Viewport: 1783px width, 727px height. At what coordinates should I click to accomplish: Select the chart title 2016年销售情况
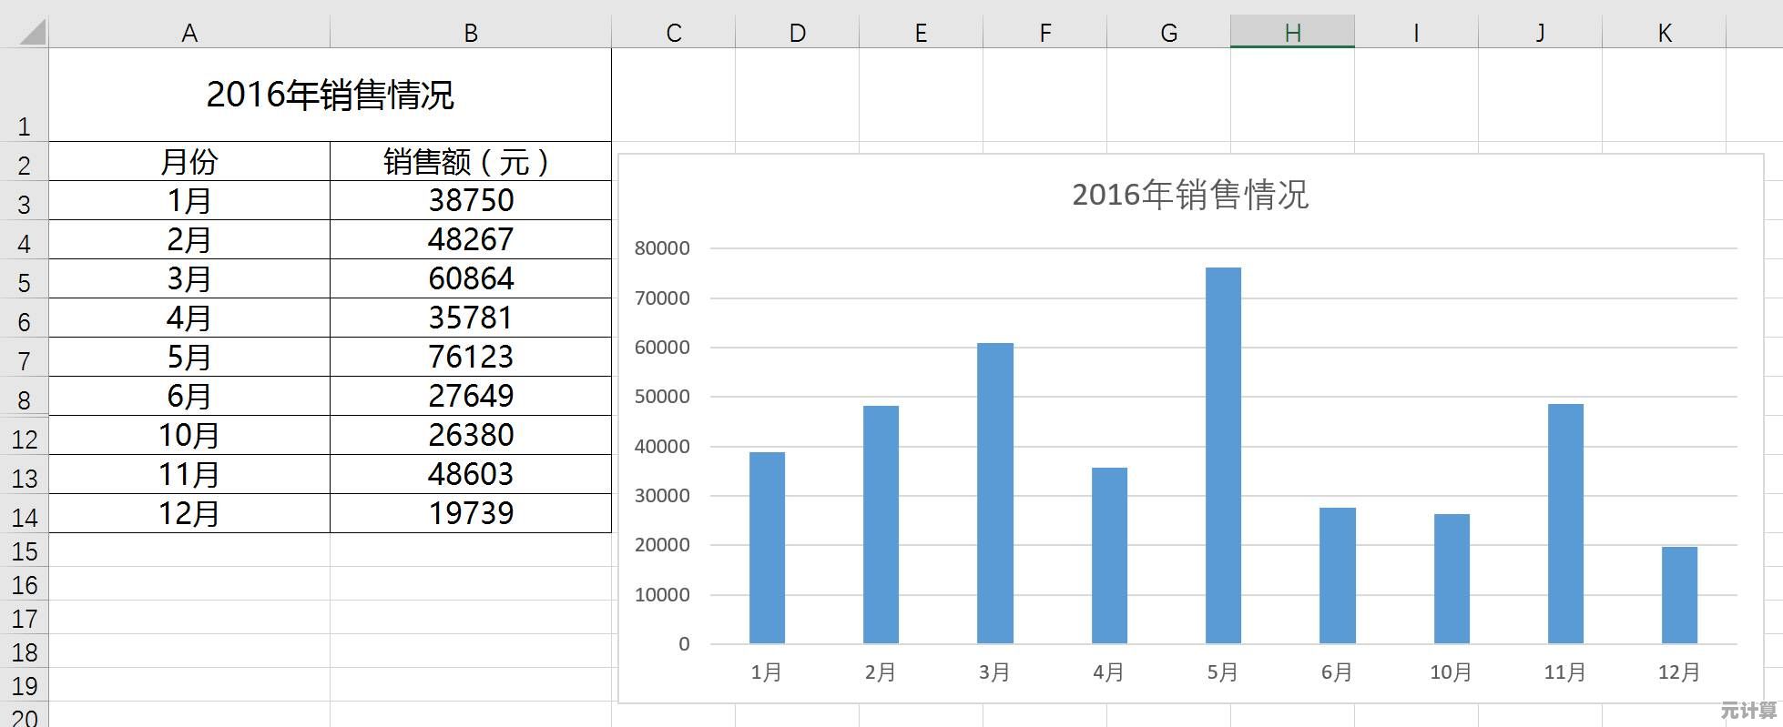(1189, 195)
